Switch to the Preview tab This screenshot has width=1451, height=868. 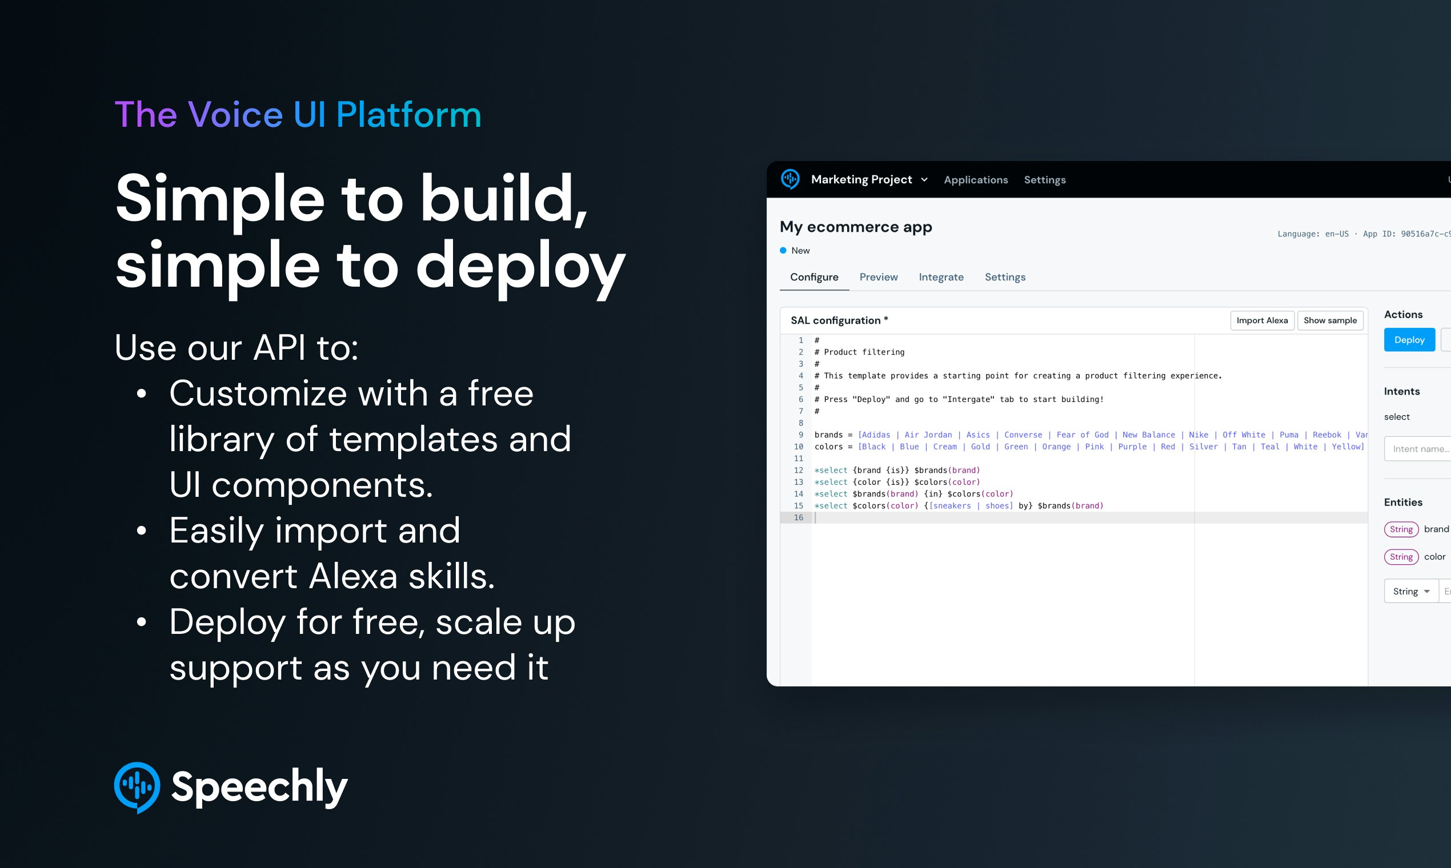[878, 276]
